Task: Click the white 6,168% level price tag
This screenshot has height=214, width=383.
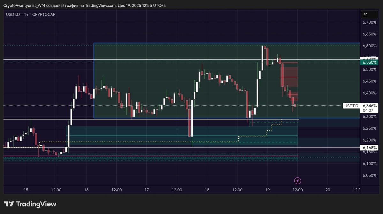Action: pos(370,148)
